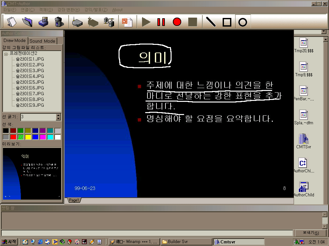Collapse the 프레젠테이션2 tree node
The height and width of the screenshot is (246, 329).
[x=6, y=53]
